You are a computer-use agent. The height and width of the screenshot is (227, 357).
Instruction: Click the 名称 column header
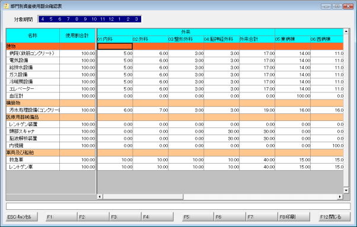pyautogui.click(x=33, y=36)
